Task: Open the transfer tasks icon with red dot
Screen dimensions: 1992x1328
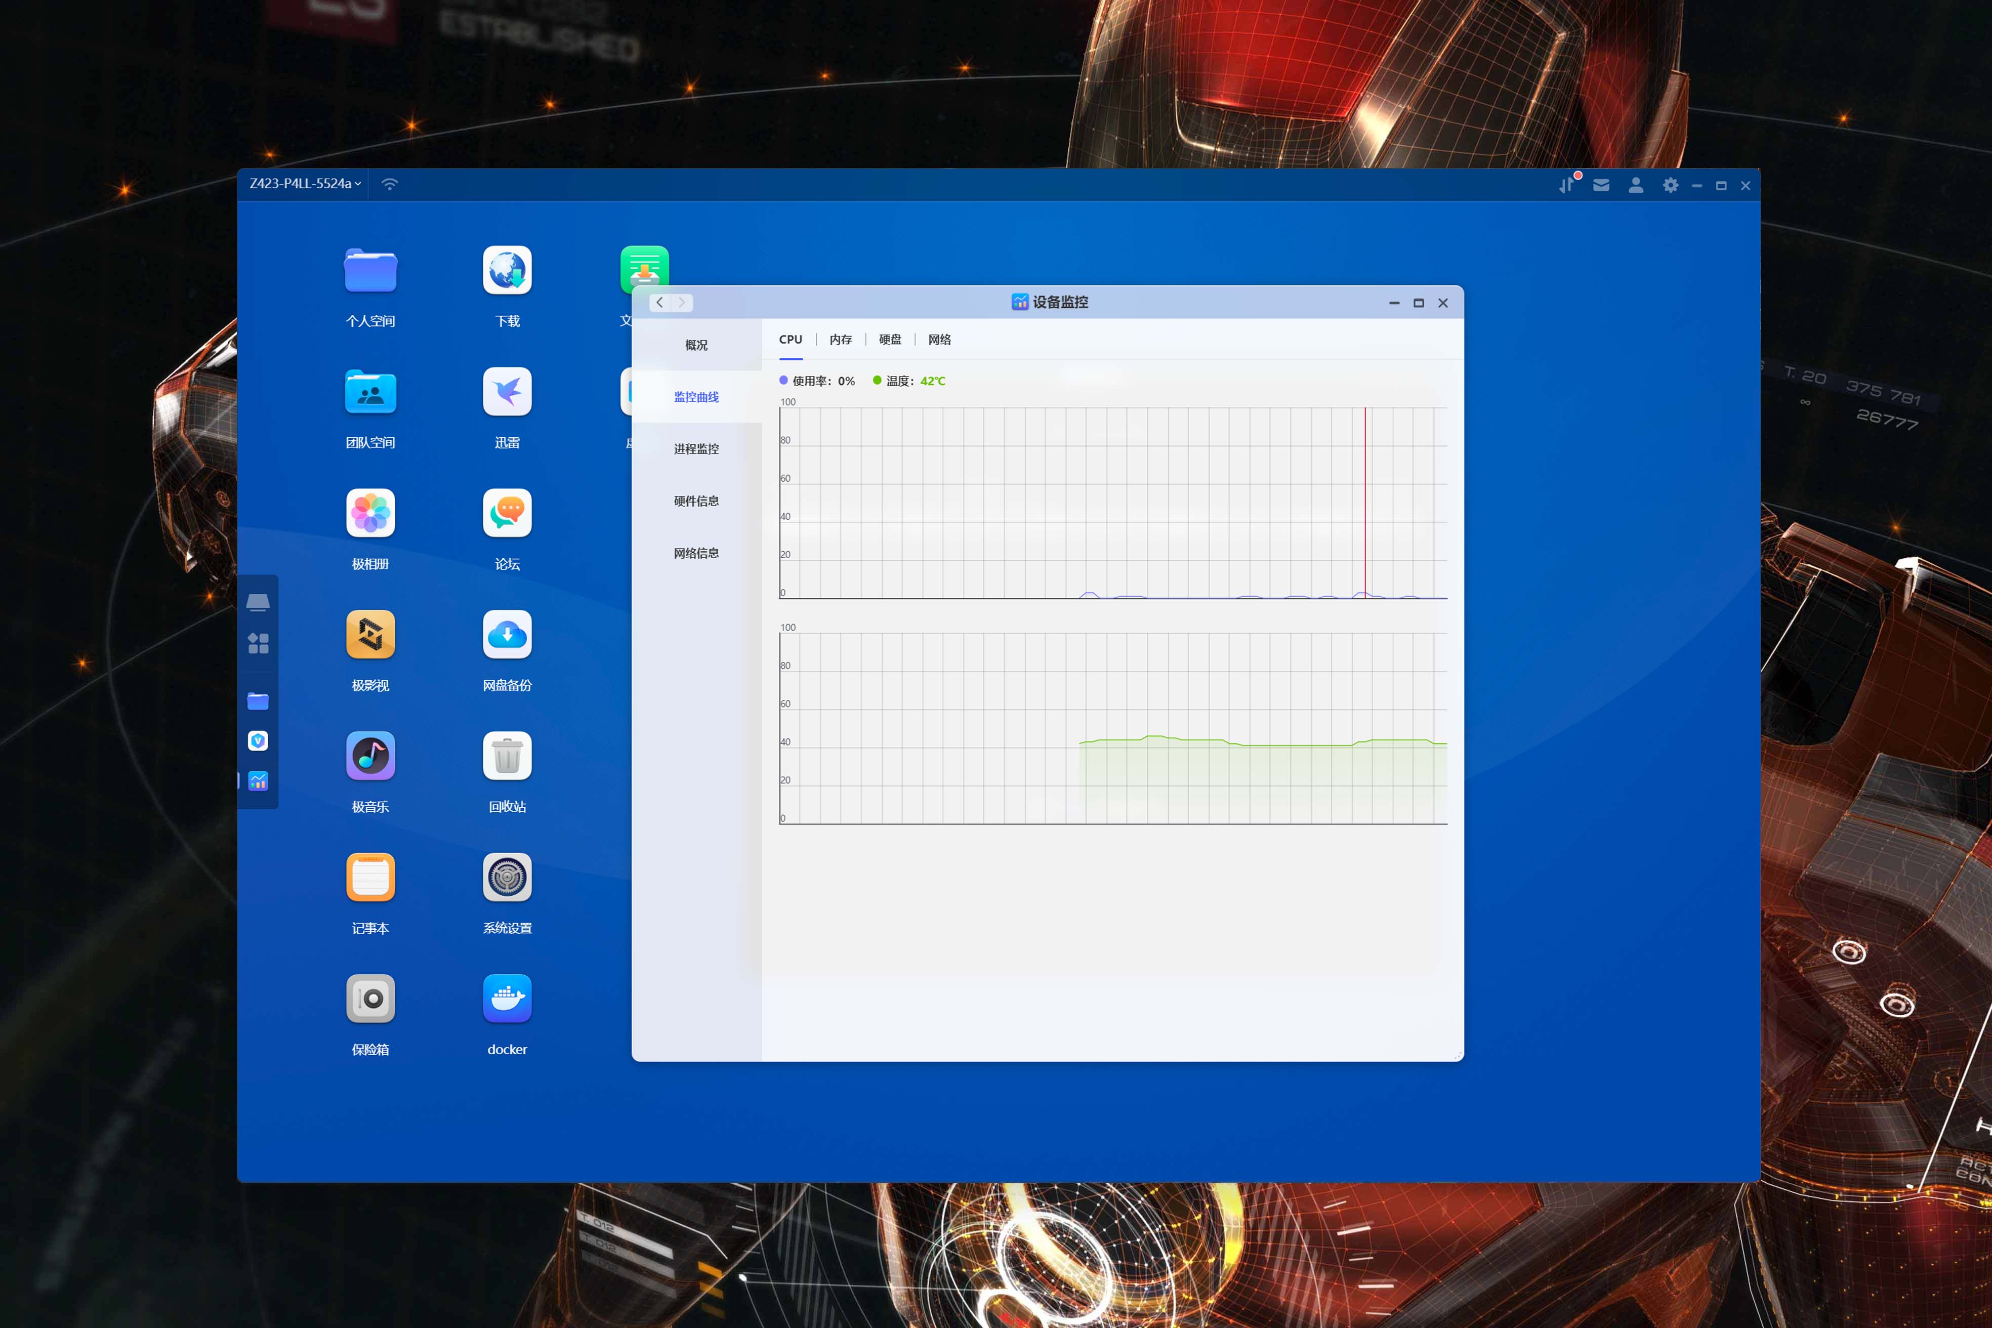Action: coord(1568,185)
